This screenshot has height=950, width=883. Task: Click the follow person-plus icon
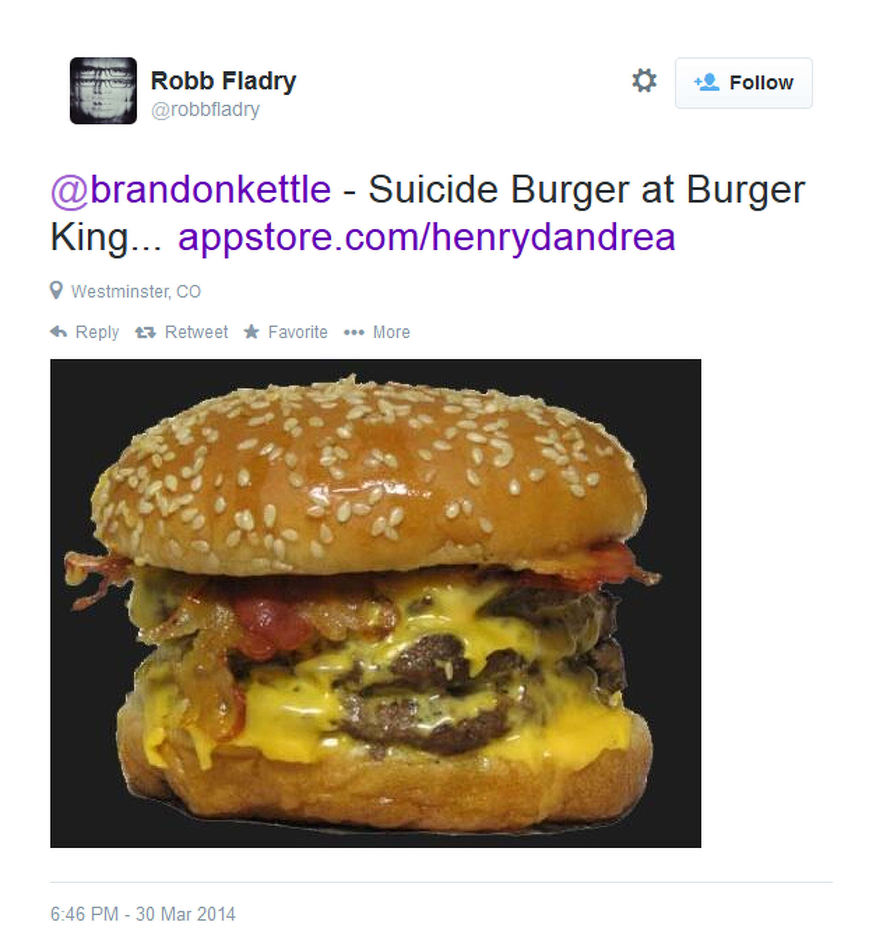[707, 82]
